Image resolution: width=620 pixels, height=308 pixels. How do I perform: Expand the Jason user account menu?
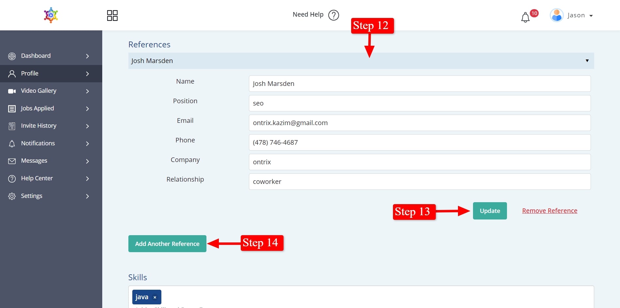point(591,16)
